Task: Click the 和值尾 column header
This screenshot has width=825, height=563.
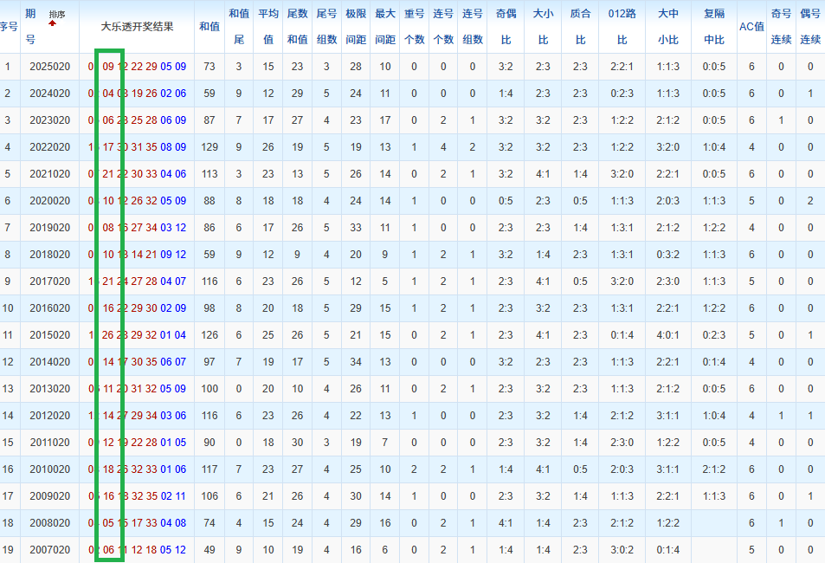Action: (x=239, y=26)
